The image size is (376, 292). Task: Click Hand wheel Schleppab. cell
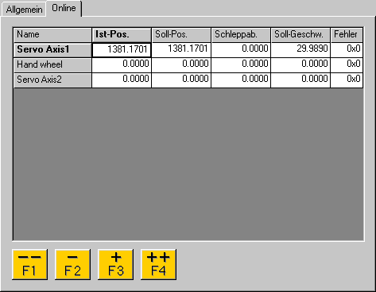241,65
